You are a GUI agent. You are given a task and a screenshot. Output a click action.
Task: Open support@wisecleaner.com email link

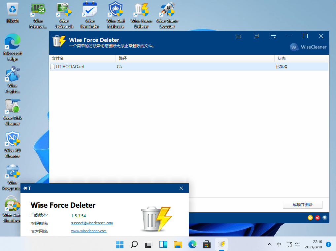(x=92, y=223)
